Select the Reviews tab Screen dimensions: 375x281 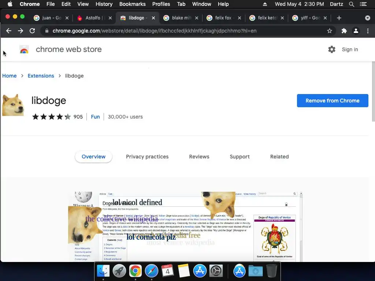tap(199, 157)
